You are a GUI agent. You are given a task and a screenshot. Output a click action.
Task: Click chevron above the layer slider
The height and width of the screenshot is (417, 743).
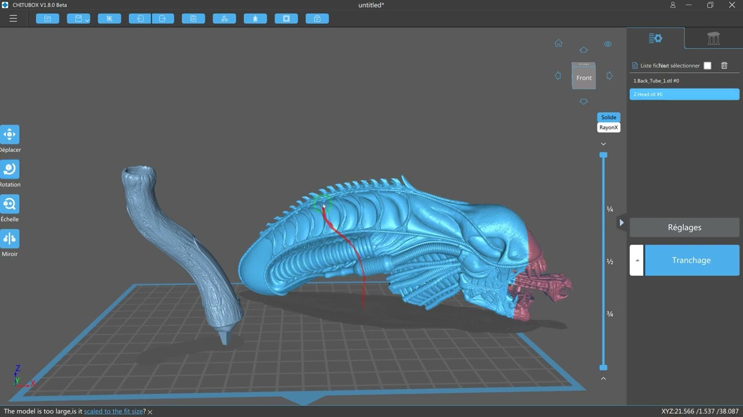(x=603, y=144)
